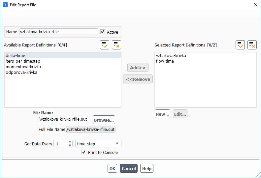
Task: Select flow-time in selected definitions
Action: tap(206, 61)
